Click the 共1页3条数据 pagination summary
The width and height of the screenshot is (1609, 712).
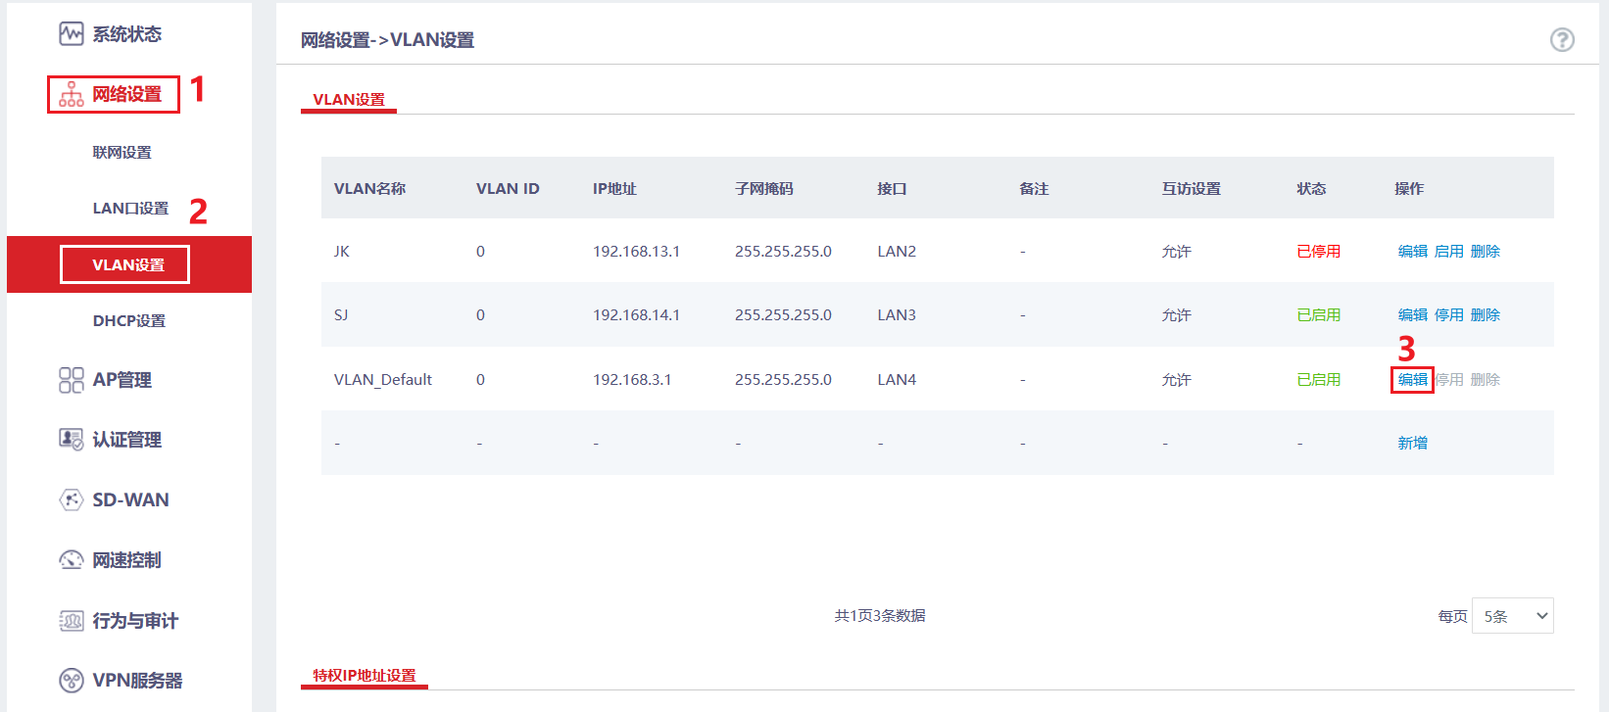(880, 616)
